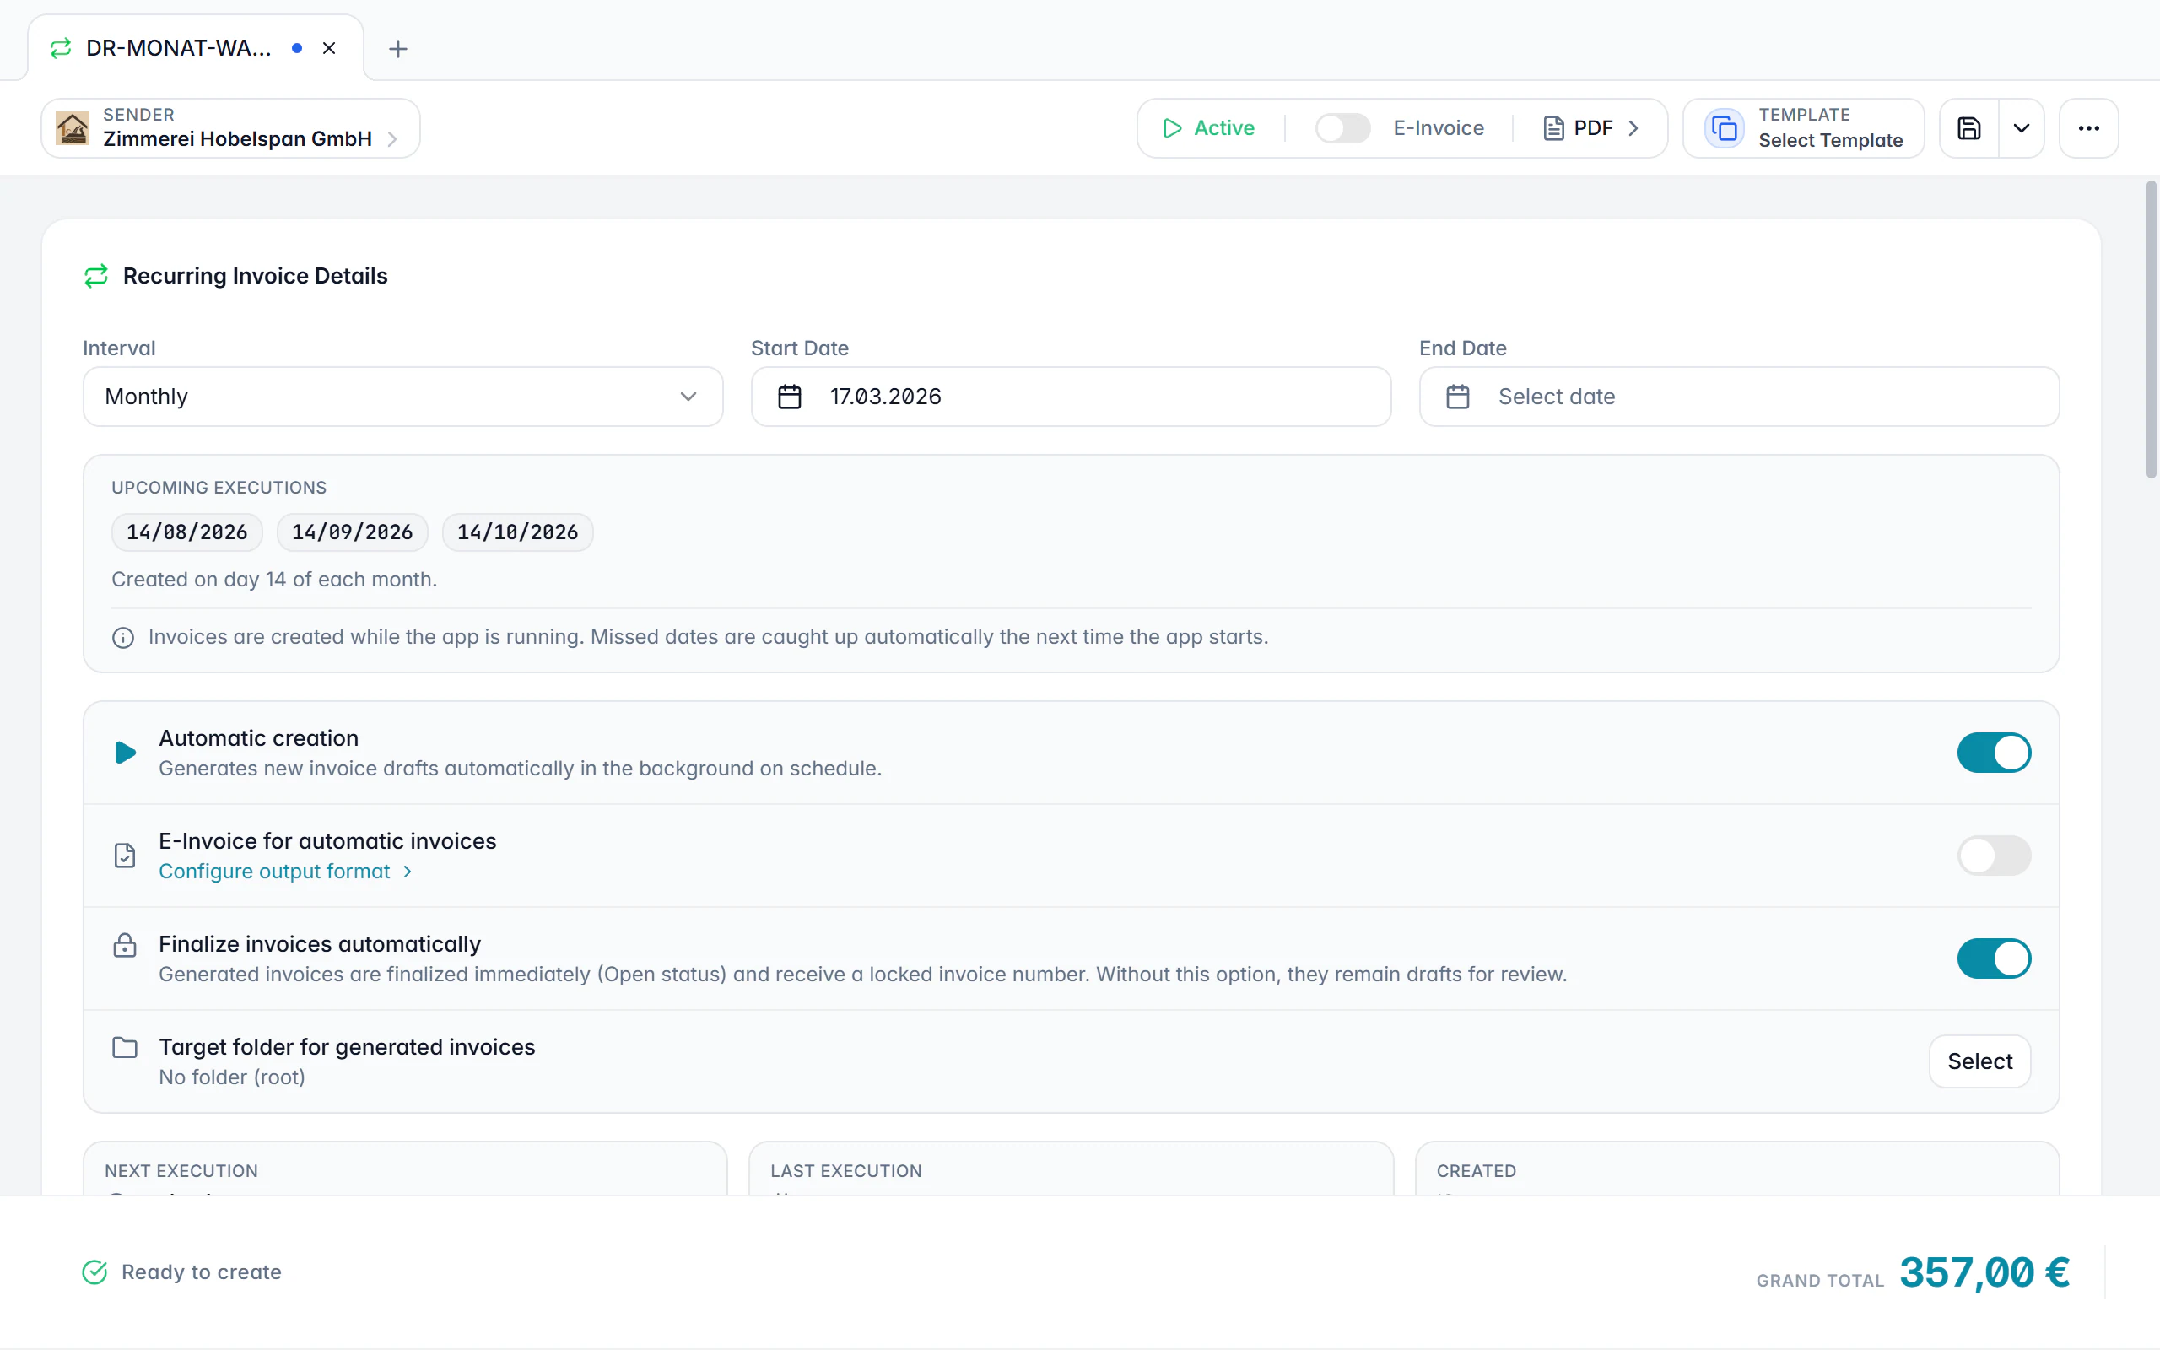The width and height of the screenshot is (2160, 1350).
Task: Click the unsaved blue dot on tab
Action: point(297,48)
